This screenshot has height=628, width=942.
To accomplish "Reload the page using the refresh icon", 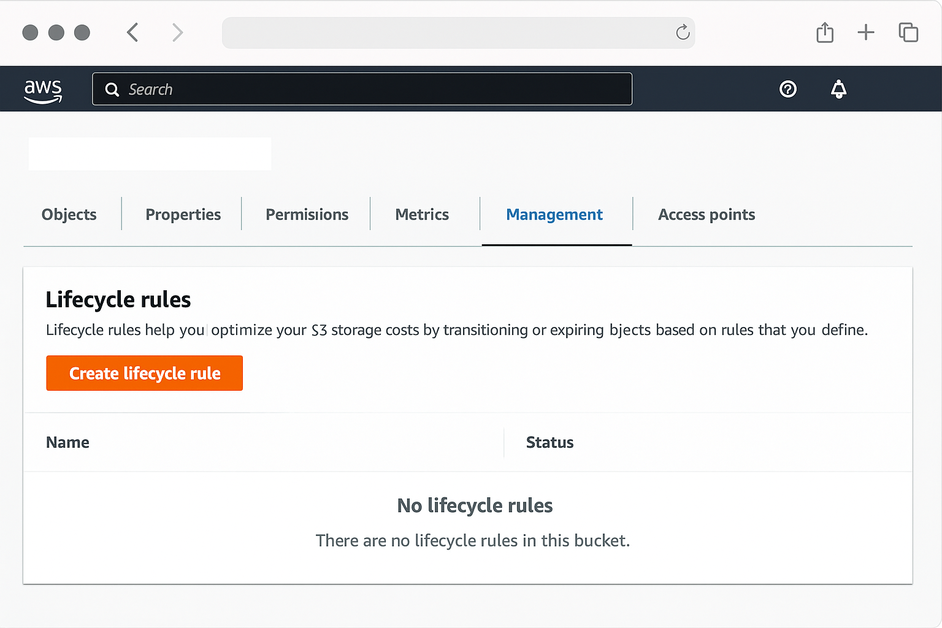I will [683, 33].
